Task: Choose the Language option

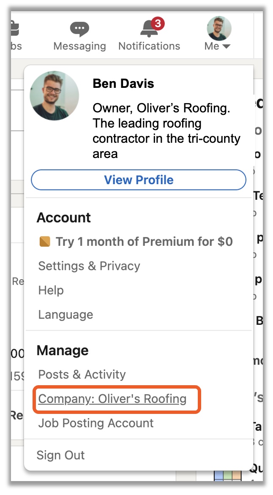Action: pos(66,314)
